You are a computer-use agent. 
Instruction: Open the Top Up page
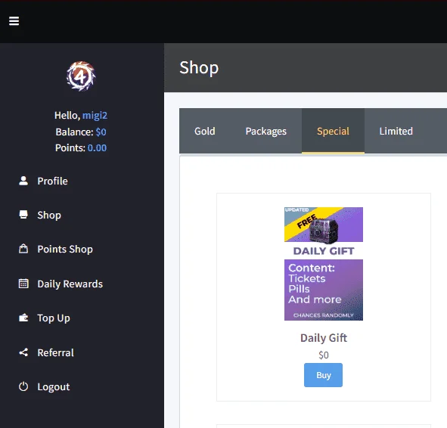(x=54, y=318)
